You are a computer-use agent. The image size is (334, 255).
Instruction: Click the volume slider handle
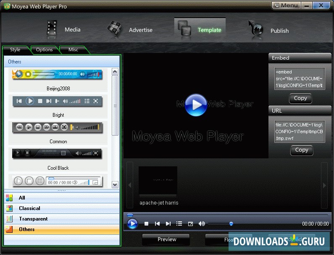[231, 223]
